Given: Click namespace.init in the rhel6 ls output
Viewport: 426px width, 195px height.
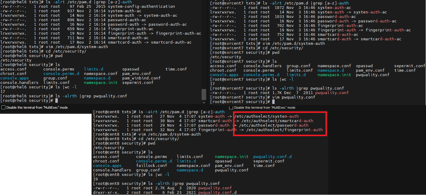Looking at the screenshot, I should pyautogui.click(x=101, y=82).
